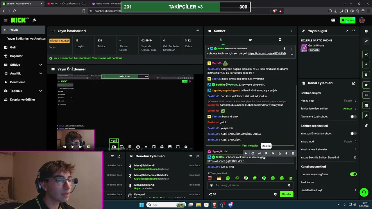
Task: Open Hedefleri belirleyin settings
Action: pos(328,190)
